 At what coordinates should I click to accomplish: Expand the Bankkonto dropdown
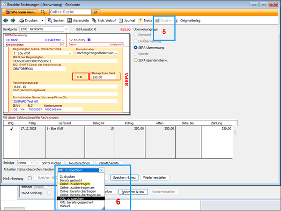66,29
